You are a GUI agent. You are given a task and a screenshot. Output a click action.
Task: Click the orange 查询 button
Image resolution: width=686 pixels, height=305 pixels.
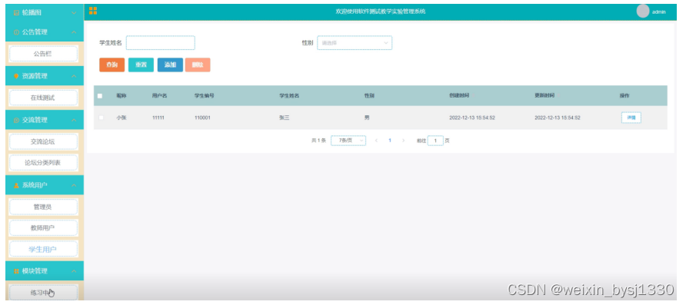click(112, 65)
